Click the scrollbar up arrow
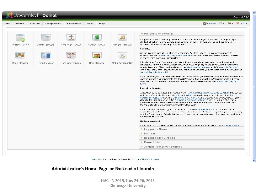 [x=254, y=12]
